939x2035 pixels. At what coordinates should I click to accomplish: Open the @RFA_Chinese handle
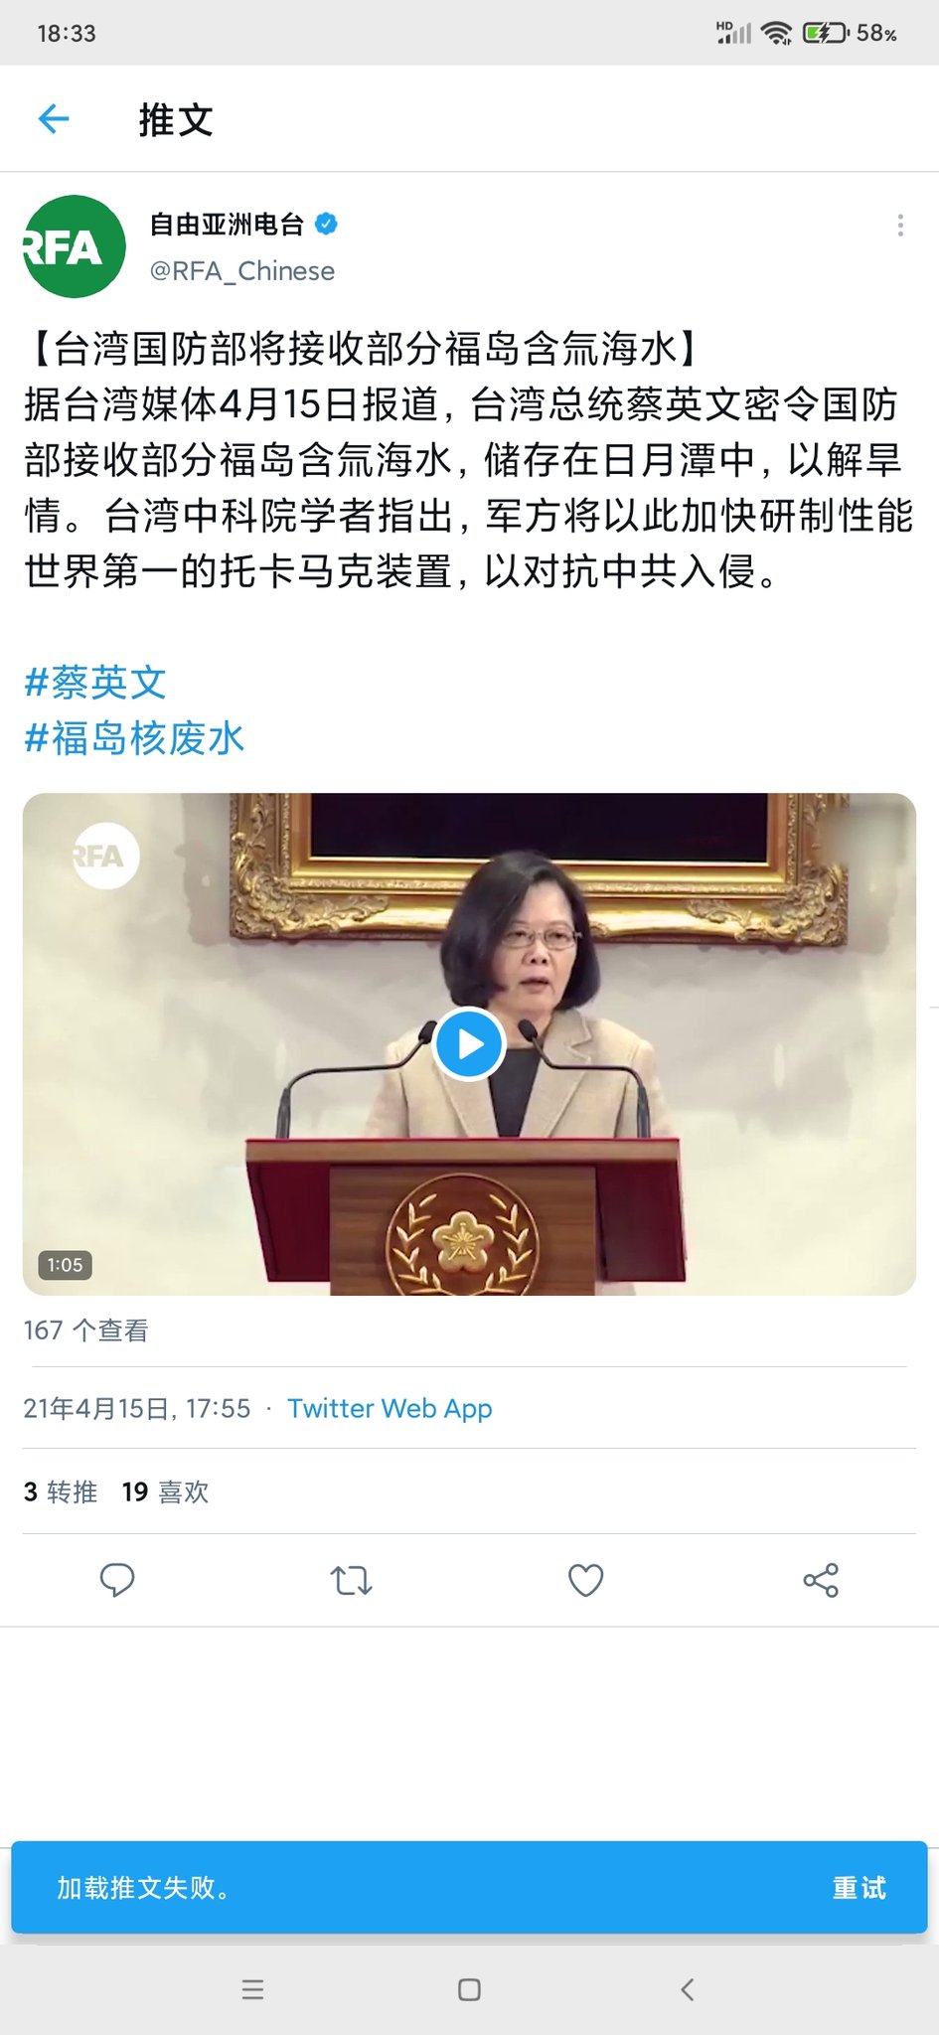241,271
